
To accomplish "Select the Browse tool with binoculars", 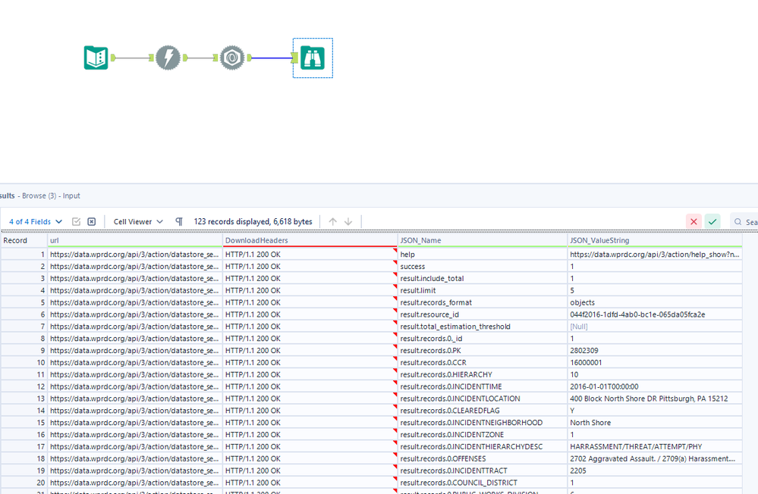I will coord(312,58).
